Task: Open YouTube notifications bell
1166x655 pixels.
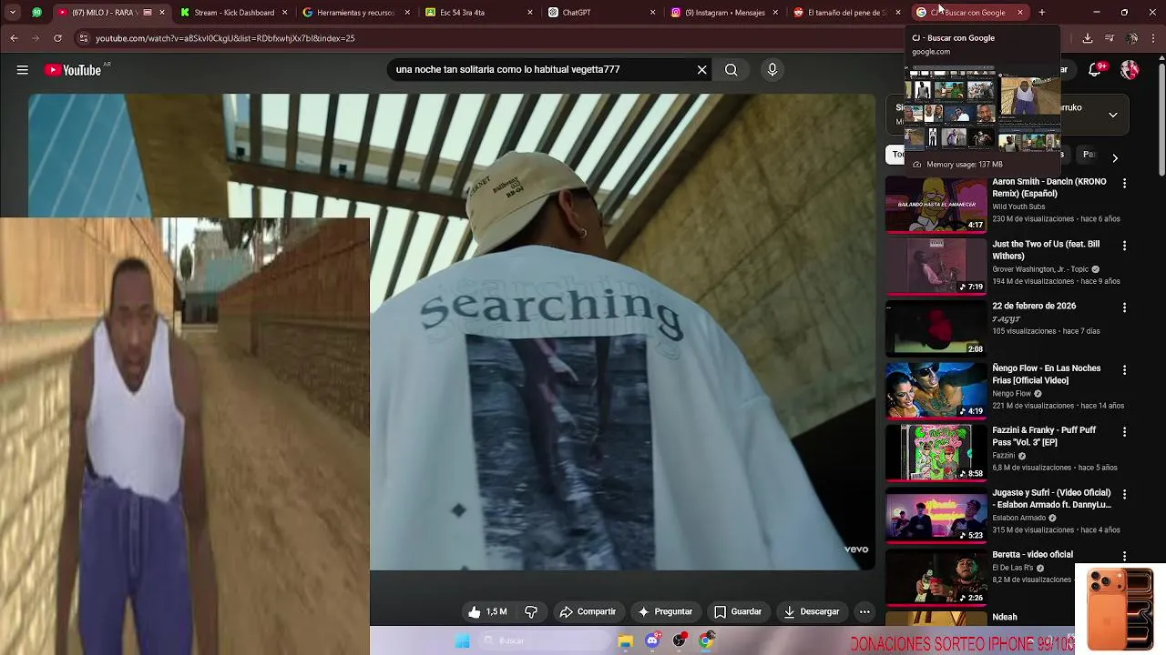Action: point(1097,70)
